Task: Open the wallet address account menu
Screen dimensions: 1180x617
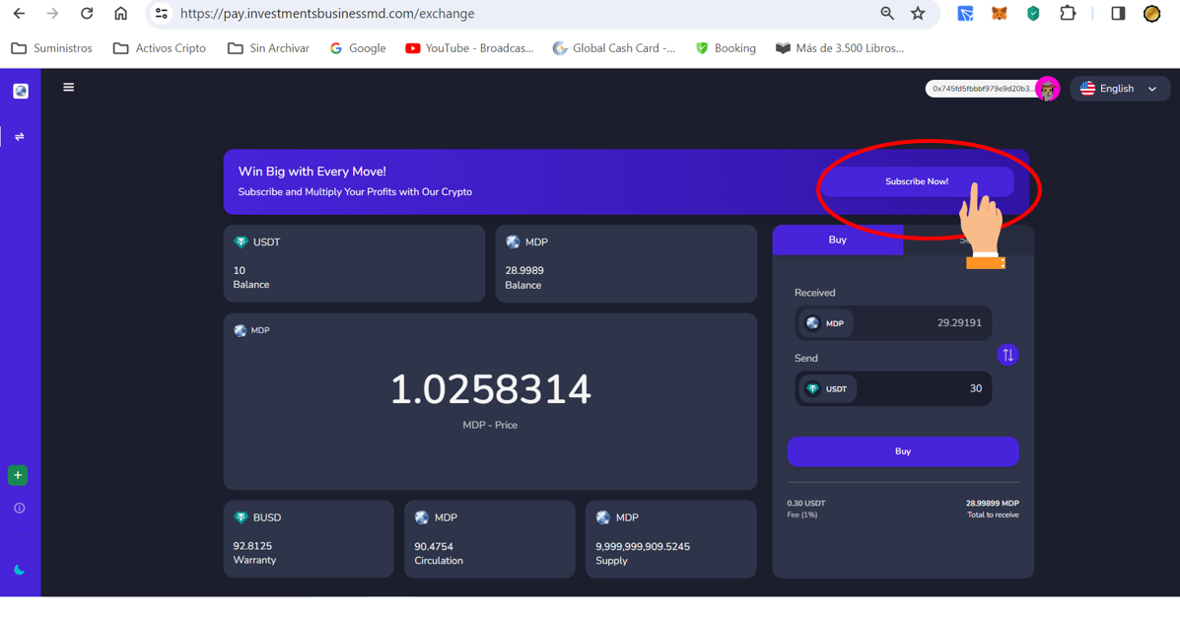Action: 987,89
